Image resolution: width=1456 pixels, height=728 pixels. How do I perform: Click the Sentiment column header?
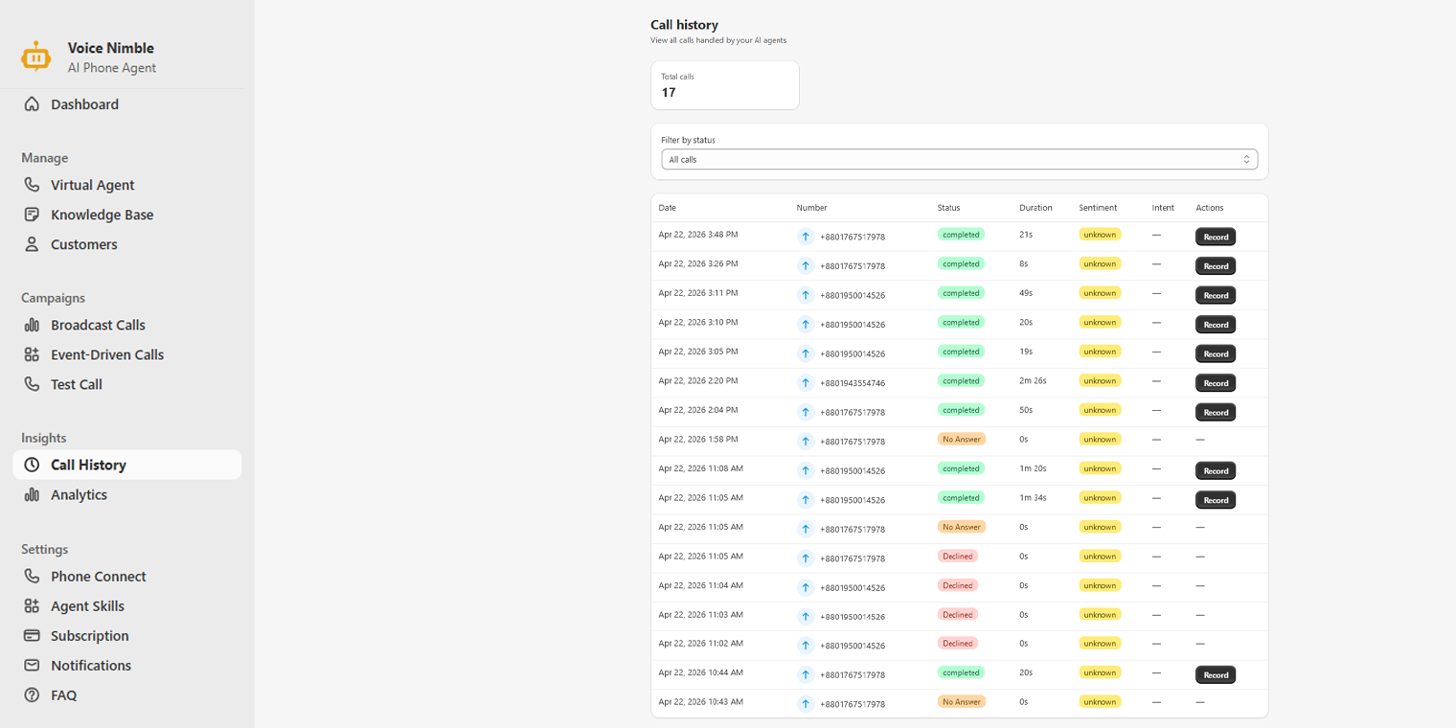pos(1098,208)
